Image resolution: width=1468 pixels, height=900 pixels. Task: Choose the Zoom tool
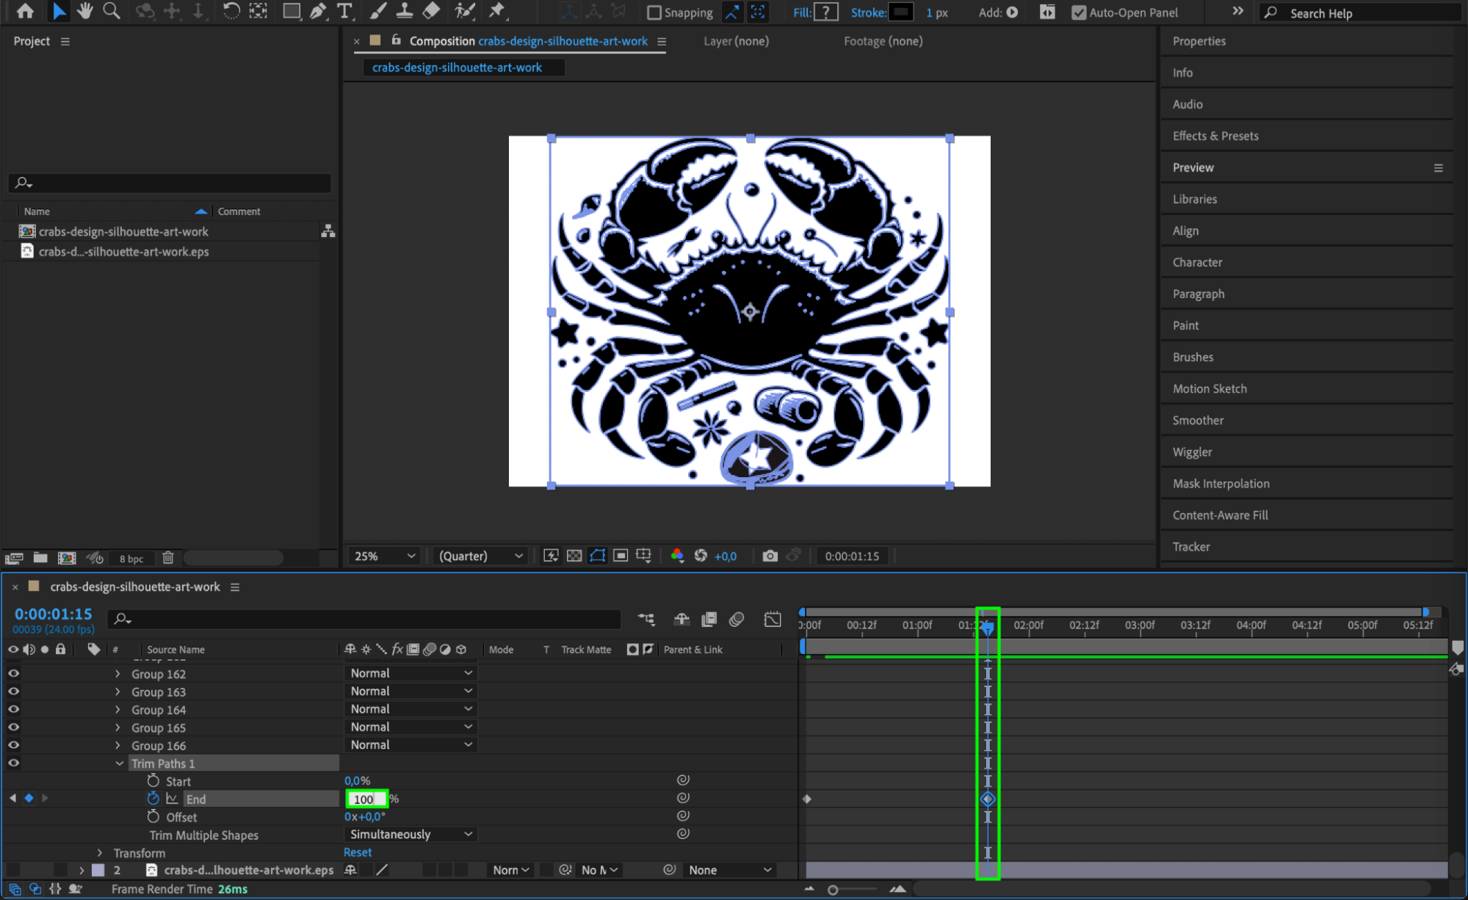tap(112, 11)
